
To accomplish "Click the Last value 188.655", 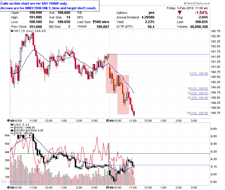I will pos(201,22).
